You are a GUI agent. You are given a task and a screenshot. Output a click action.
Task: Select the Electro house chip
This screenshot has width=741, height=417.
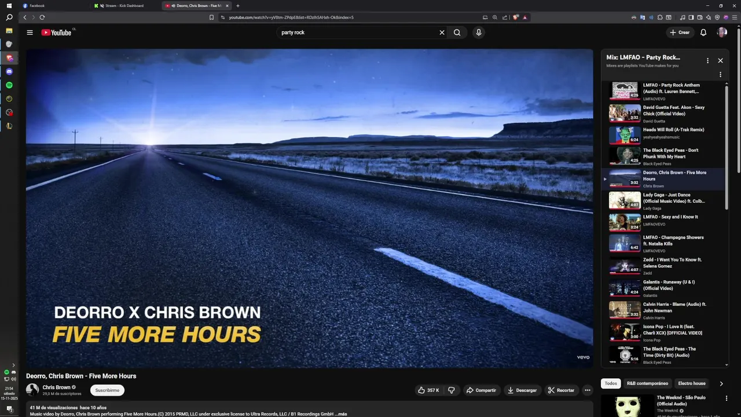point(692,383)
